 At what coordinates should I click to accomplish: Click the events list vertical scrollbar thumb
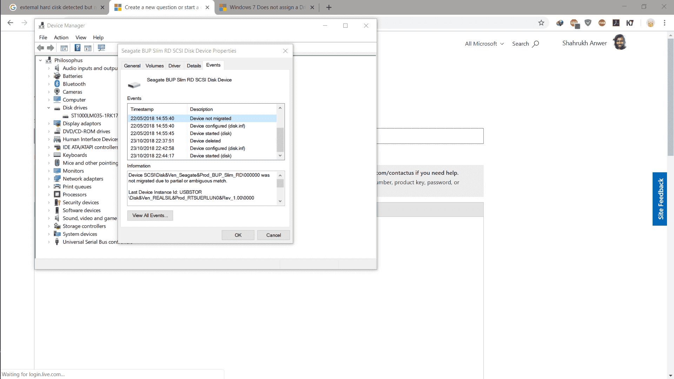[x=280, y=140]
